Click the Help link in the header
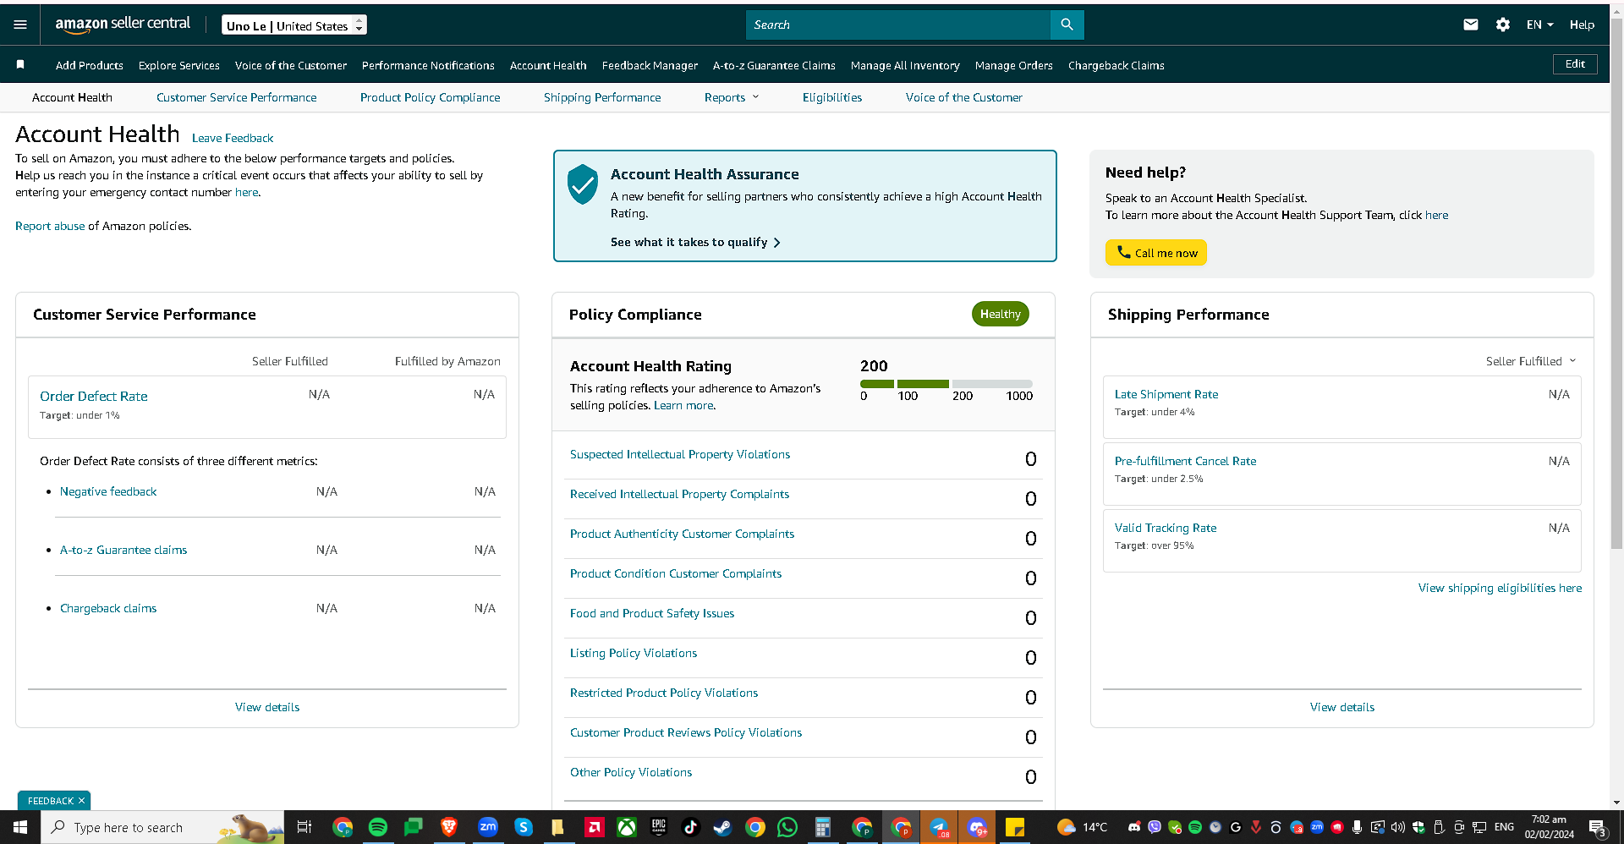 click(1582, 25)
